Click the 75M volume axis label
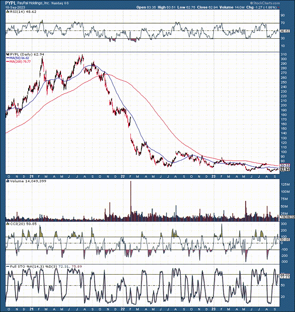Viewport: 295px width, 312px height. click(284, 199)
